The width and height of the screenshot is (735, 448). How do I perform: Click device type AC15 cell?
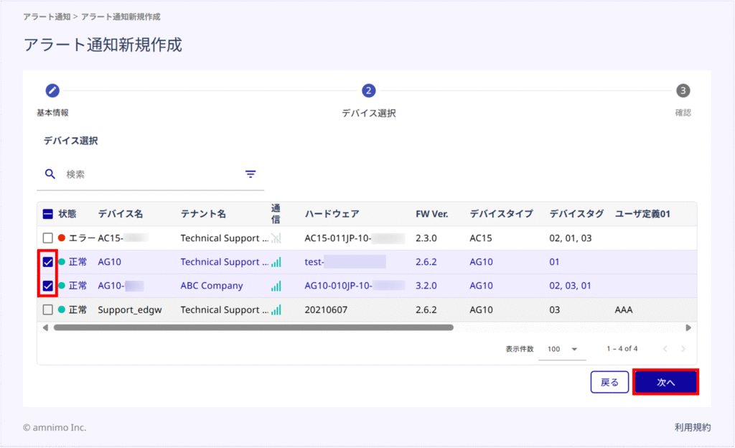click(480, 238)
